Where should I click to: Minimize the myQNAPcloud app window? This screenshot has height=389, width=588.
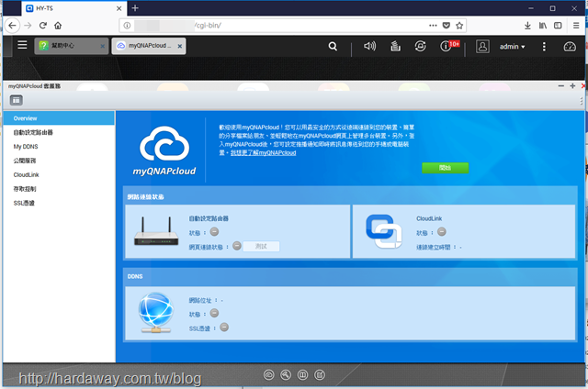click(x=561, y=86)
